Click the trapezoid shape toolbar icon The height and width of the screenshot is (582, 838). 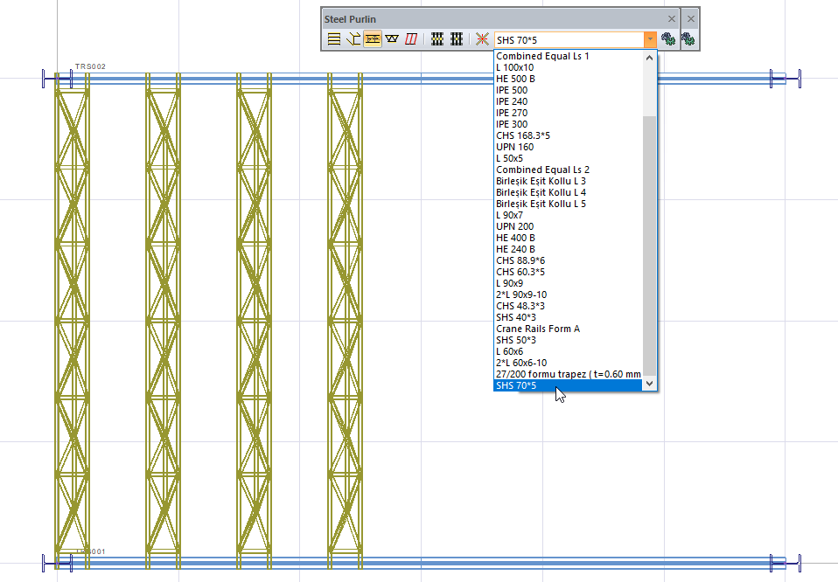391,39
